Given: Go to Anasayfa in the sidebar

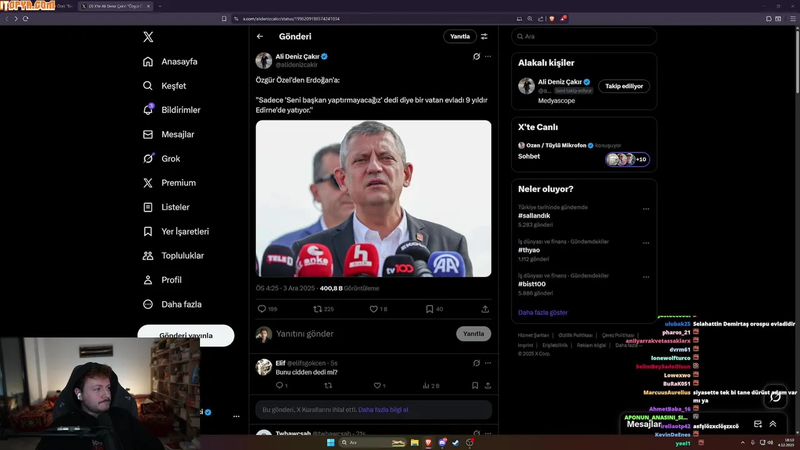Looking at the screenshot, I should (171, 61).
